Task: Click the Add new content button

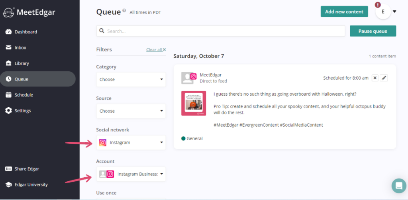Action: point(344,12)
